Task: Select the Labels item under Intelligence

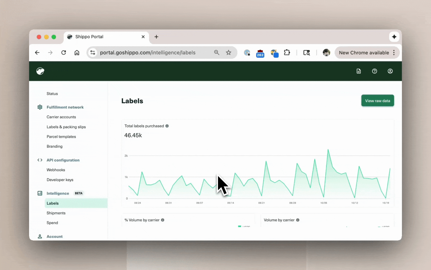Action: [76, 203]
